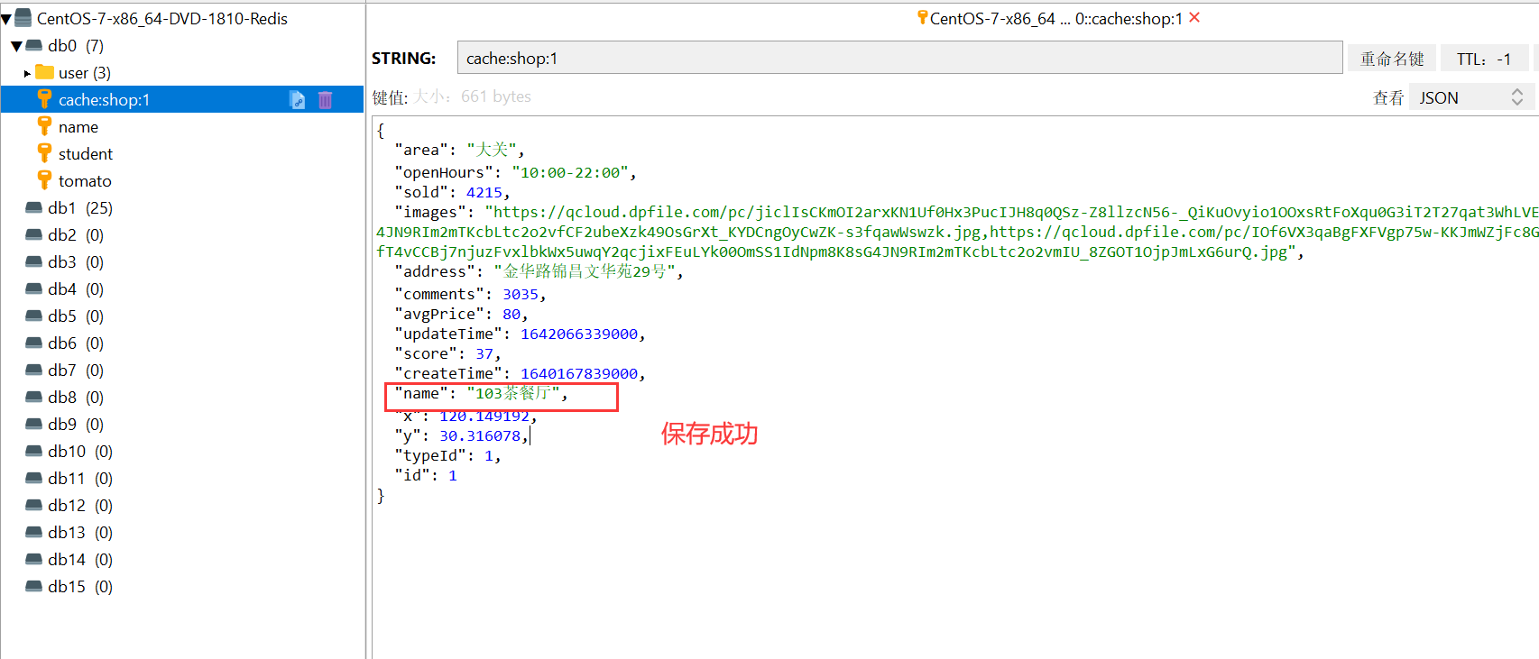This screenshot has height=659, width=1539.
Task: Select the student key in the tree
Action: pyautogui.click(x=86, y=154)
